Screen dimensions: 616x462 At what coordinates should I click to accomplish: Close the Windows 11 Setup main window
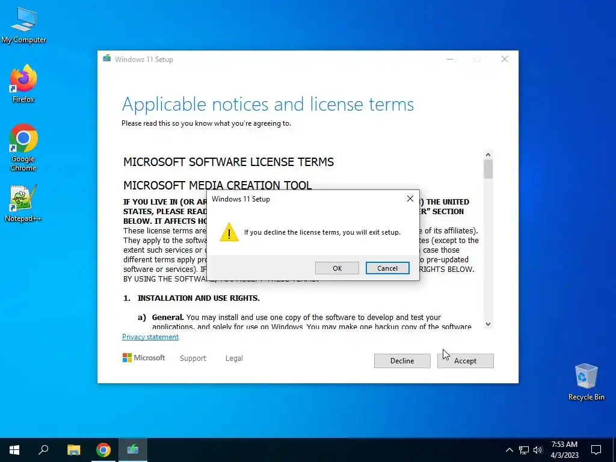[x=505, y=60]
